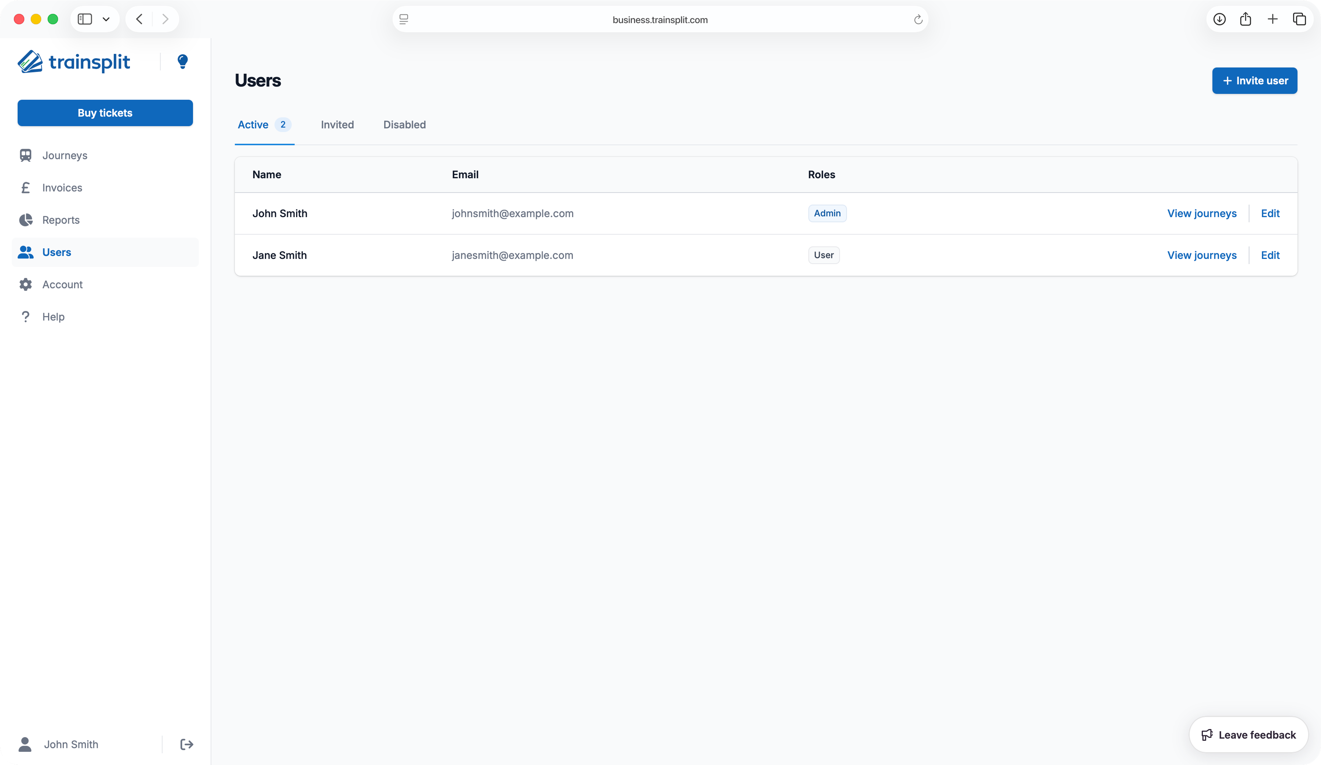Edit John Smith's user record

coord(1270,213)
